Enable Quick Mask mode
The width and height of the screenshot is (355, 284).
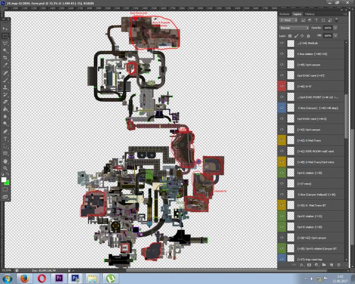point(5,189)
